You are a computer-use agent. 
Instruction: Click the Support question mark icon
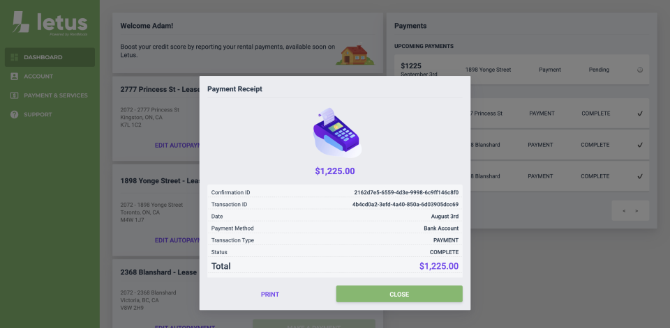coord(14,114)
